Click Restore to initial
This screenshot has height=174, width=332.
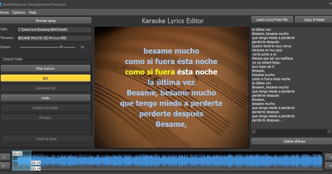pyautogui.click(x=45, y=108)
